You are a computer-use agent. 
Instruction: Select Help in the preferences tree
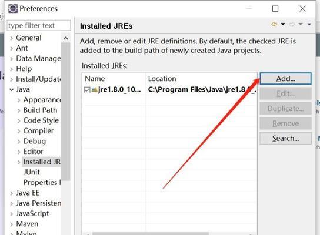pyautogui.click(x=24, y=69)
